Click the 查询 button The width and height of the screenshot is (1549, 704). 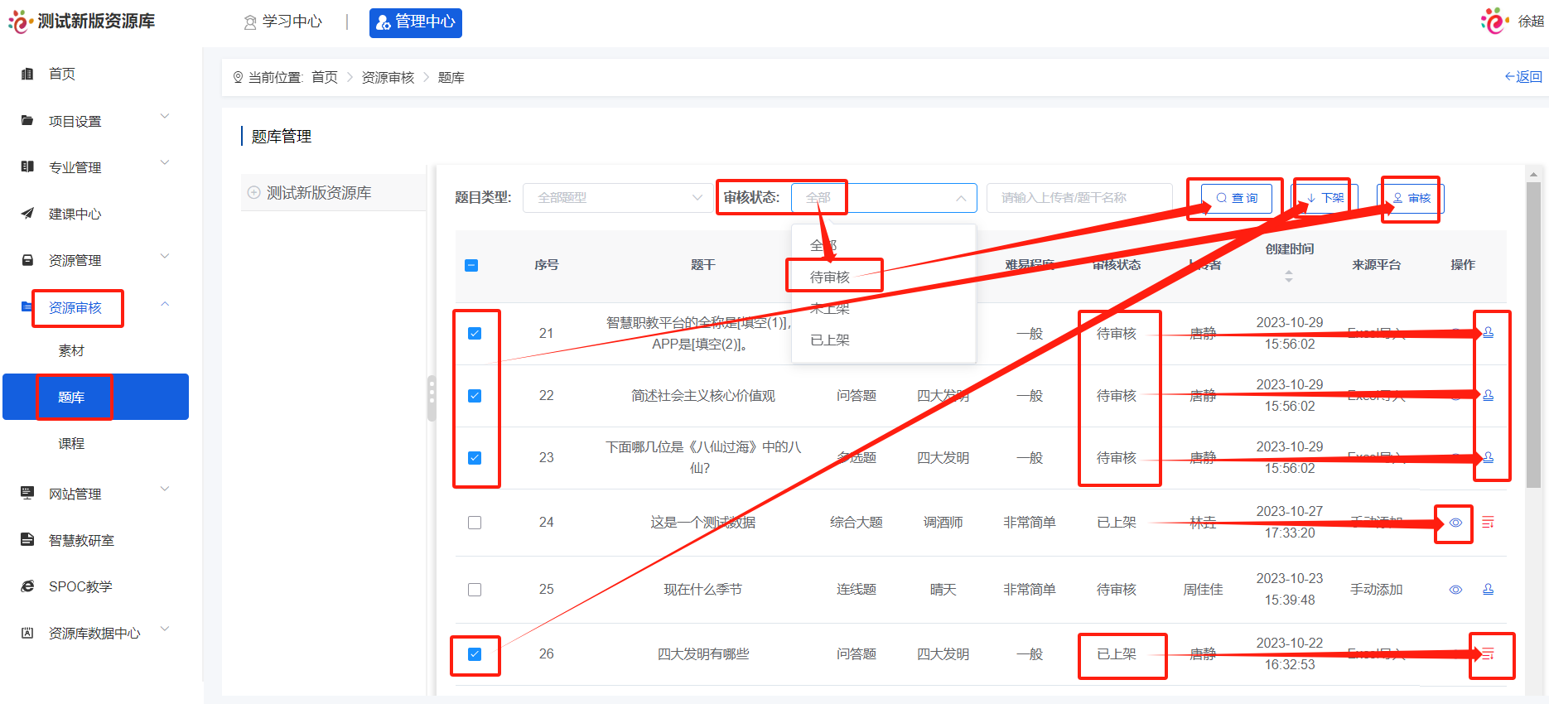(1237, 198)
